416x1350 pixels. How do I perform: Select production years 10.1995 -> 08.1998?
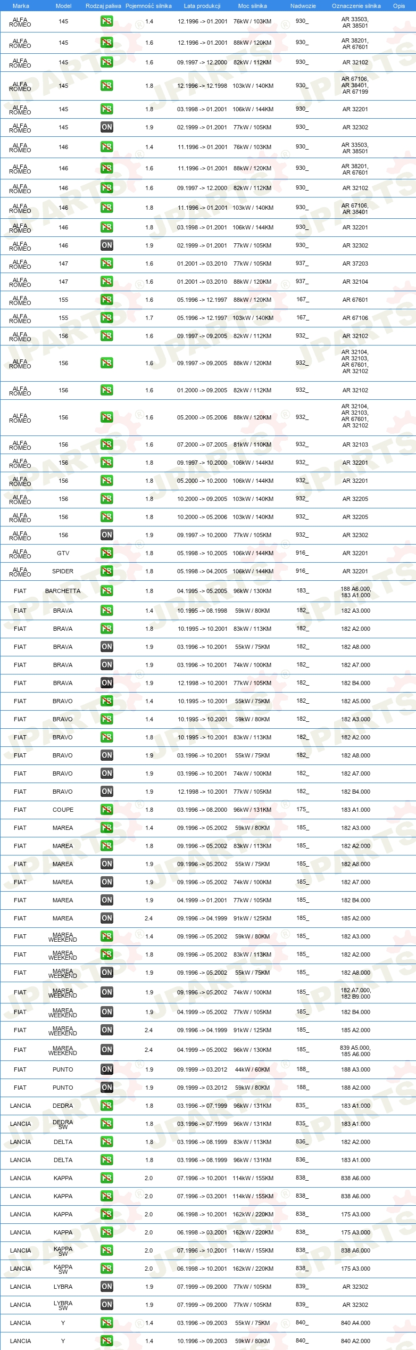pos(202,611)
